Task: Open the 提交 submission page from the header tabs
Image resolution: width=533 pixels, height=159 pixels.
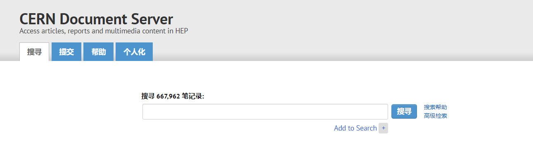Action: point(66,52)
